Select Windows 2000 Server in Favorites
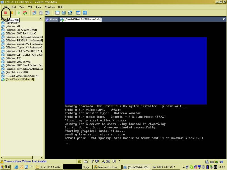The width and height of the screenshot is (227, 170). click(x=18, y=62)
